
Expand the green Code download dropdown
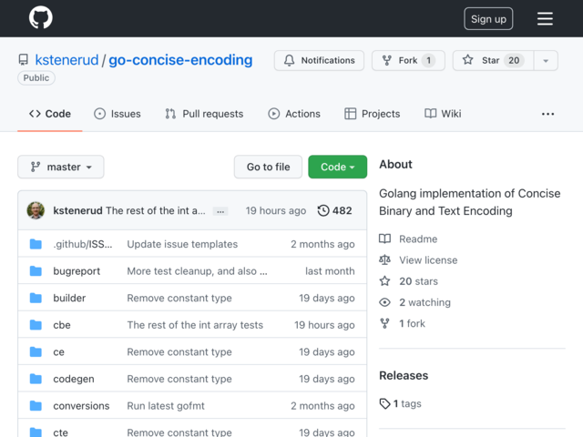click(x=338, y=167)
